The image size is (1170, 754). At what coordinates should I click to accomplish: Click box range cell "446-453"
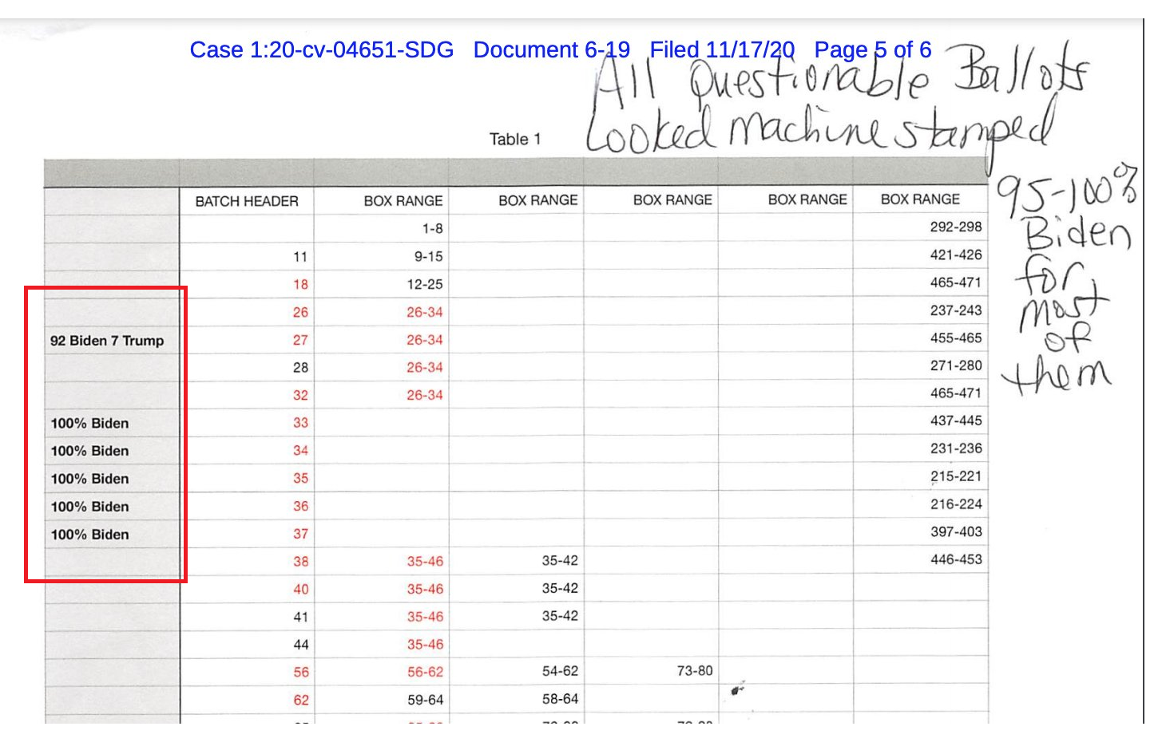click(x=956, y=560)
